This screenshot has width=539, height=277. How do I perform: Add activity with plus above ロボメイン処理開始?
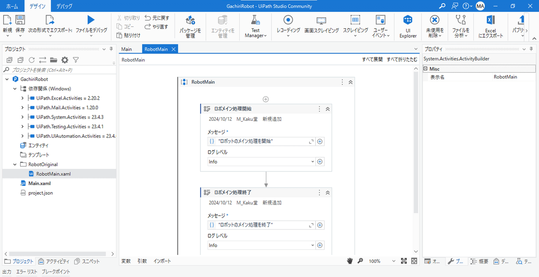click(266, 99)
